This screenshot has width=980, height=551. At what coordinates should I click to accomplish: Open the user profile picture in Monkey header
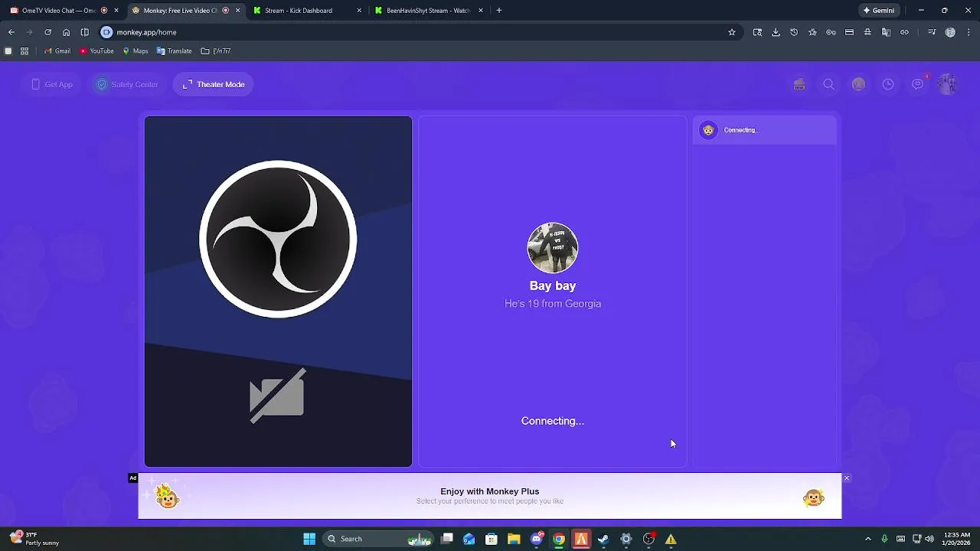pos(948,84)
